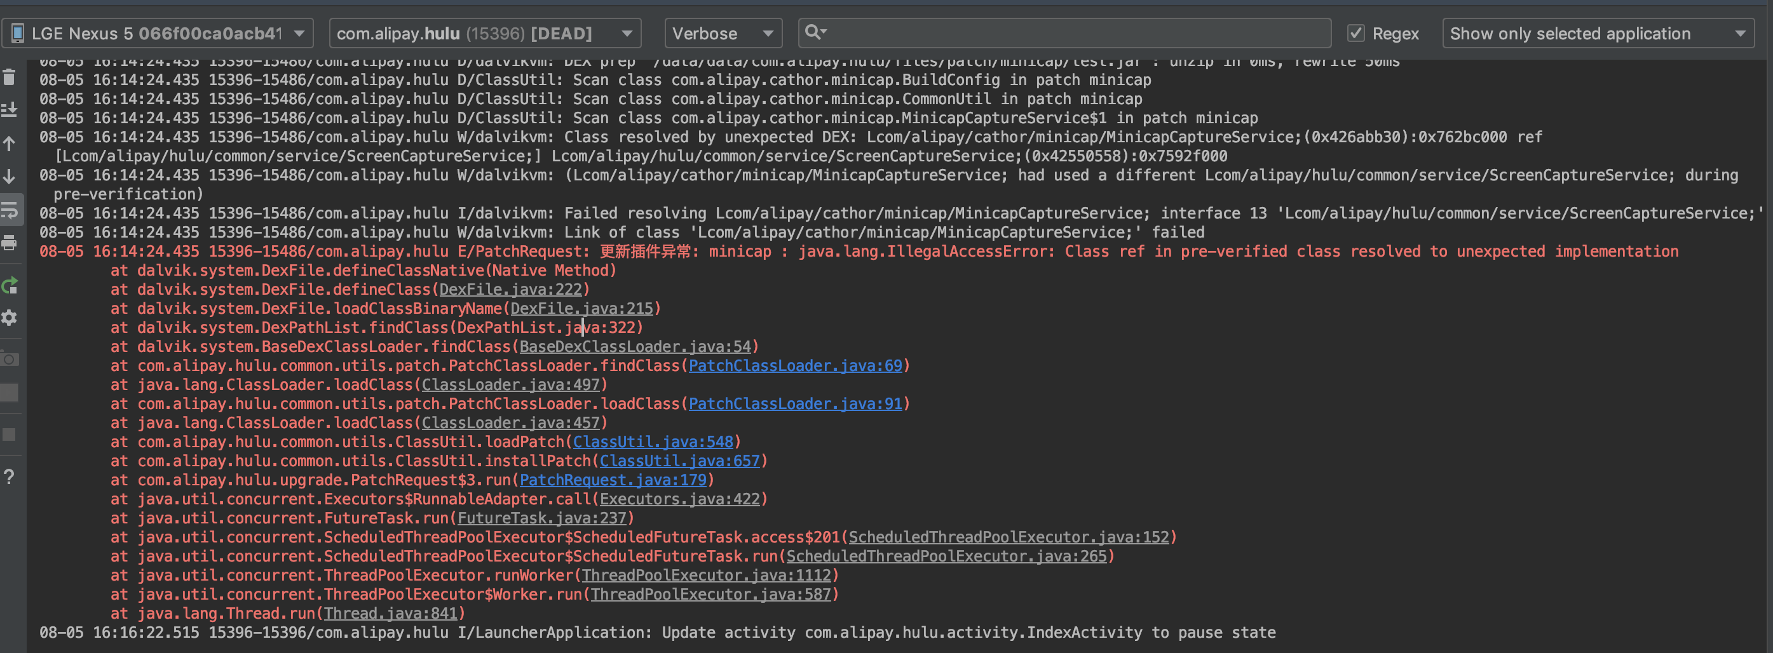
Task: Open FutureTask.java:237 link
Action: pos(542,518)
